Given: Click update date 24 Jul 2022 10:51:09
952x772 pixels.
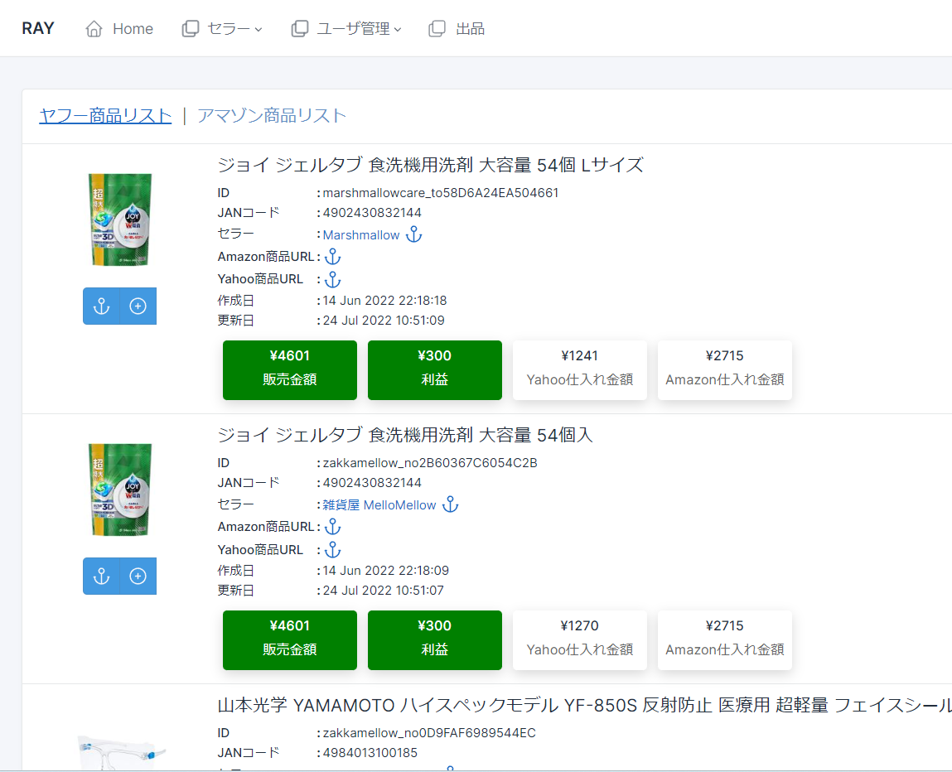Looking at the screenshot, I should (384, 321).
